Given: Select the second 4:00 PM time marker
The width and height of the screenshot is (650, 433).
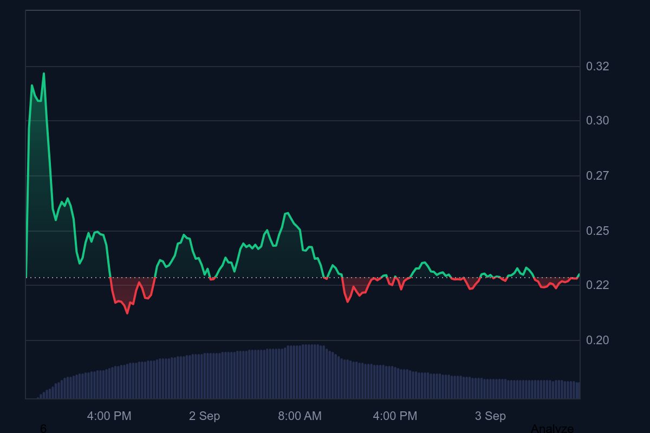Looking at the screenshot, I should click(395, 416).
